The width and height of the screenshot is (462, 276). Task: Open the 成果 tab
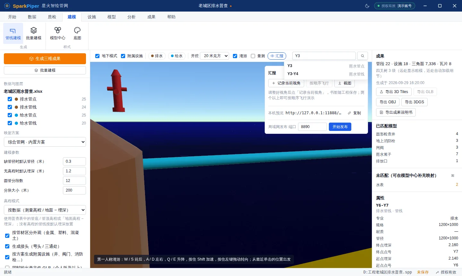click(151, 17)
